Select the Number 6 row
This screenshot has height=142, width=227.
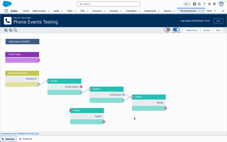(x=22, y=79)
